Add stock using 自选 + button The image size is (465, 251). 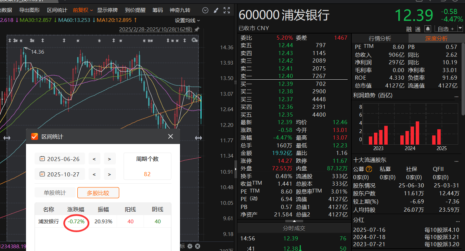(x=446, y=29)
